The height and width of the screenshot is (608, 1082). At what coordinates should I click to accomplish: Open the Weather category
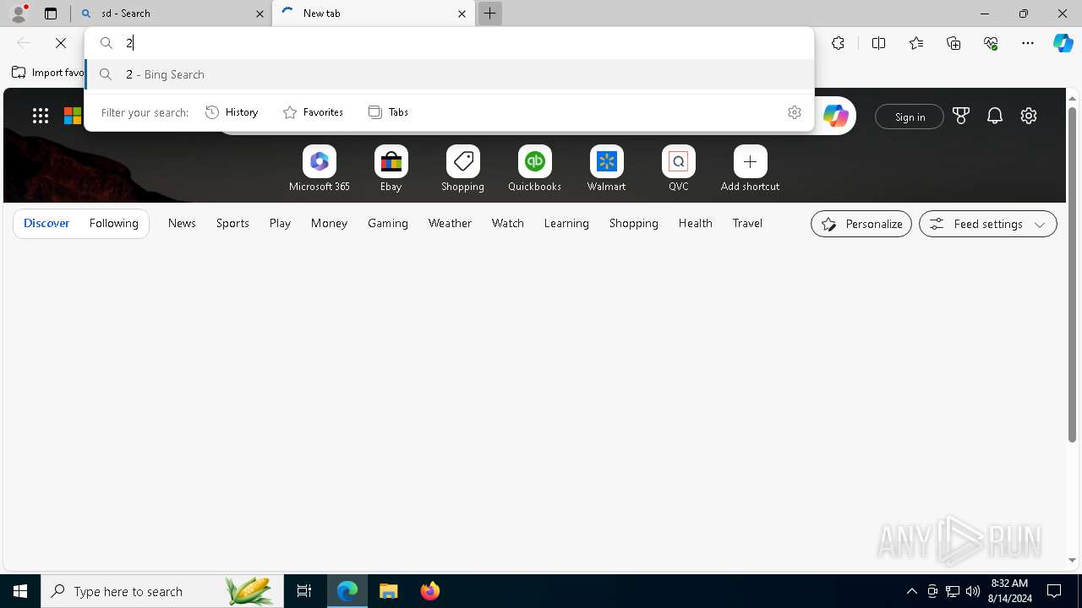pos(450,223)
